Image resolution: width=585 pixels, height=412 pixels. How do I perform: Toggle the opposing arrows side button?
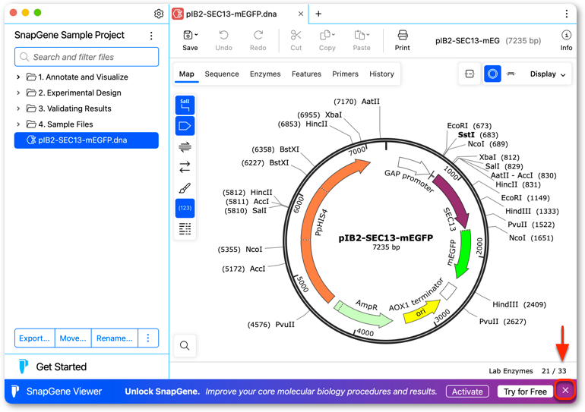tap(185, 167)
